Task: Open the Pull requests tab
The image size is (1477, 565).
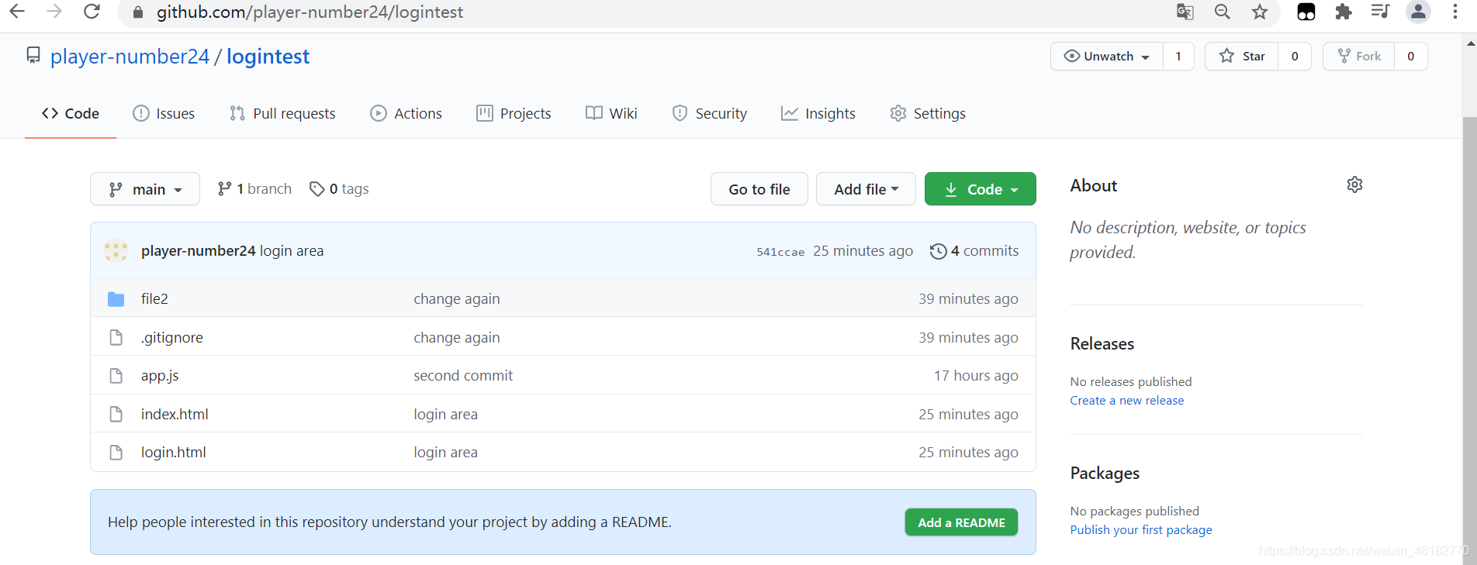Action: point(282,113)
